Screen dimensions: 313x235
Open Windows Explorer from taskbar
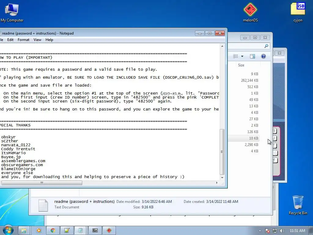click(24, 230)
